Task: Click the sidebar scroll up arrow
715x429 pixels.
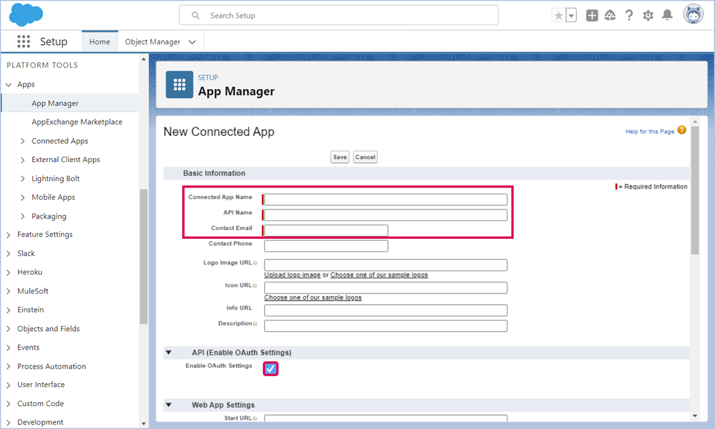Action: coord(144,59)
